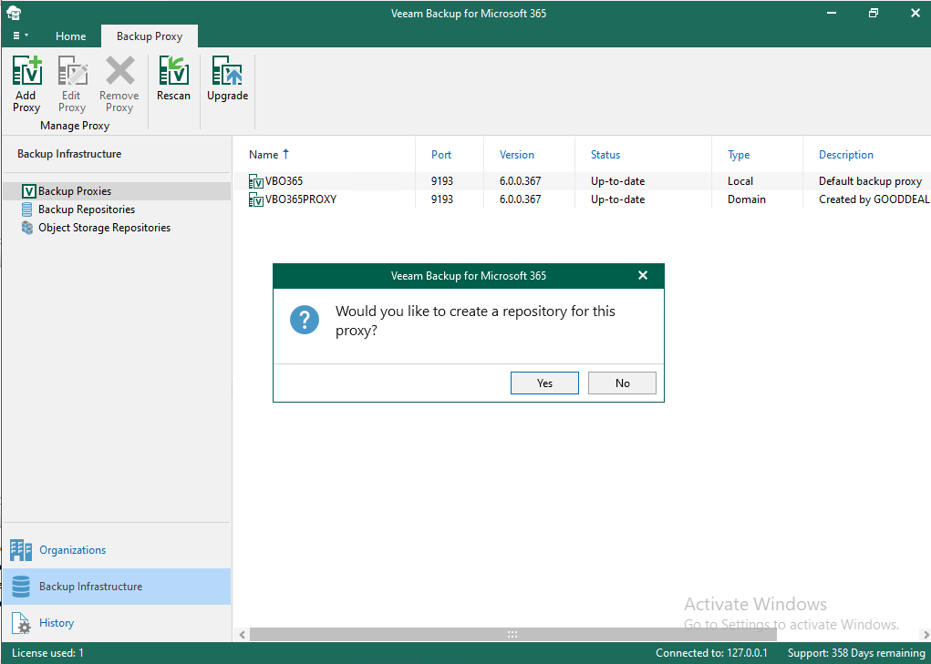Image resolution: width=931 pixels, height=664 pixels.
Task: Click the Backup Repositories database icon
Action: tap(27, 209)
